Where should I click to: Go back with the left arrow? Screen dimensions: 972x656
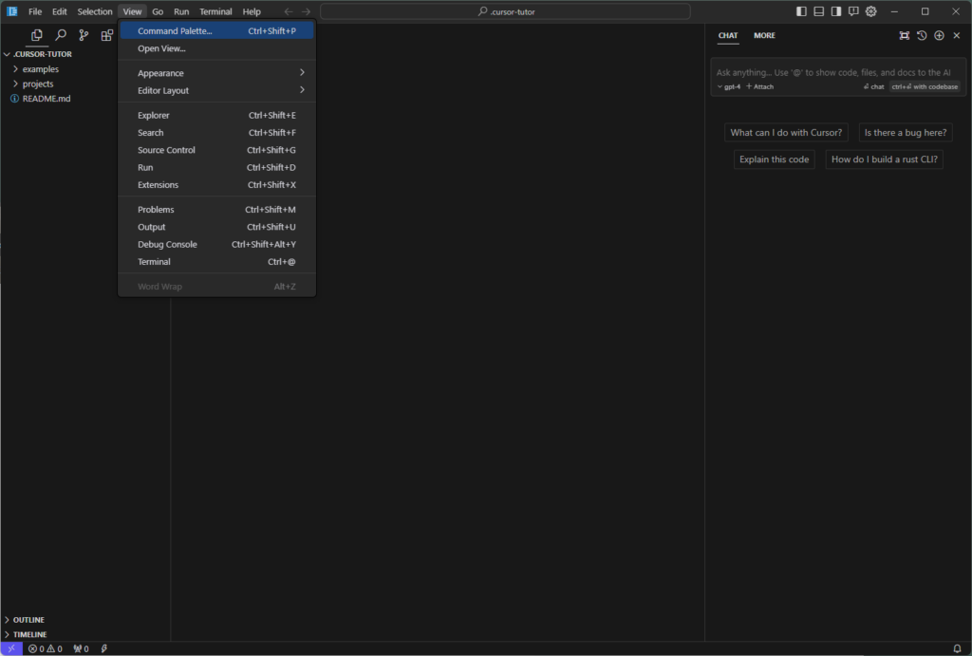[289, 11]
